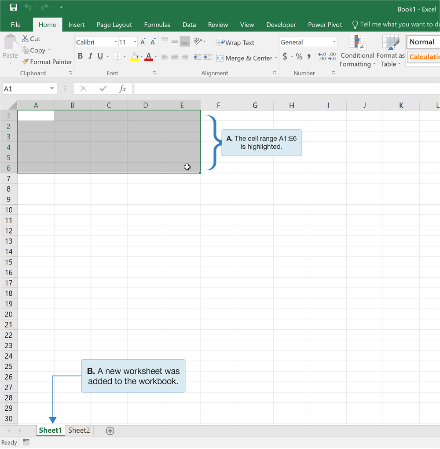Add a new worksheet with the plus button
The width and height of the screenshot is (440, 449).
pos(110,431)
